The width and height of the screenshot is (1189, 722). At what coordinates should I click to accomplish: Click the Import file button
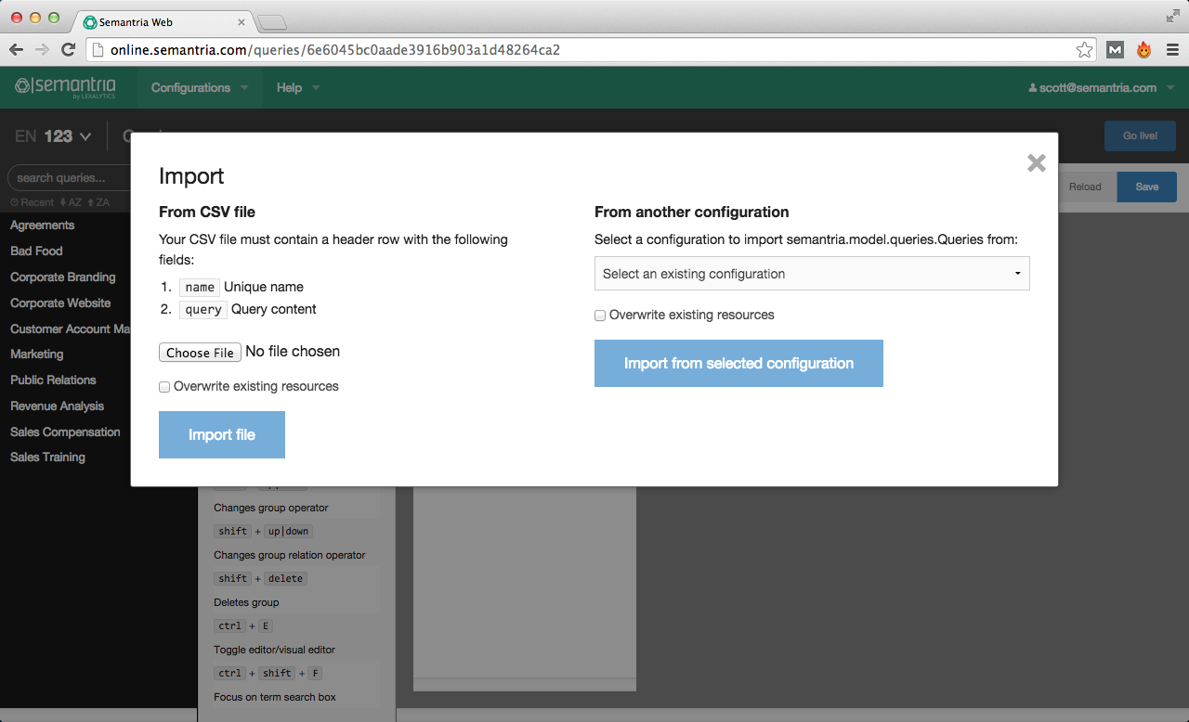tap(221, 434)
